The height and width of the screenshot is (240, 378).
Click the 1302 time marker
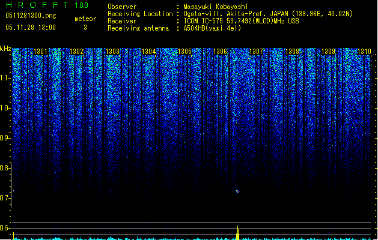76,52
